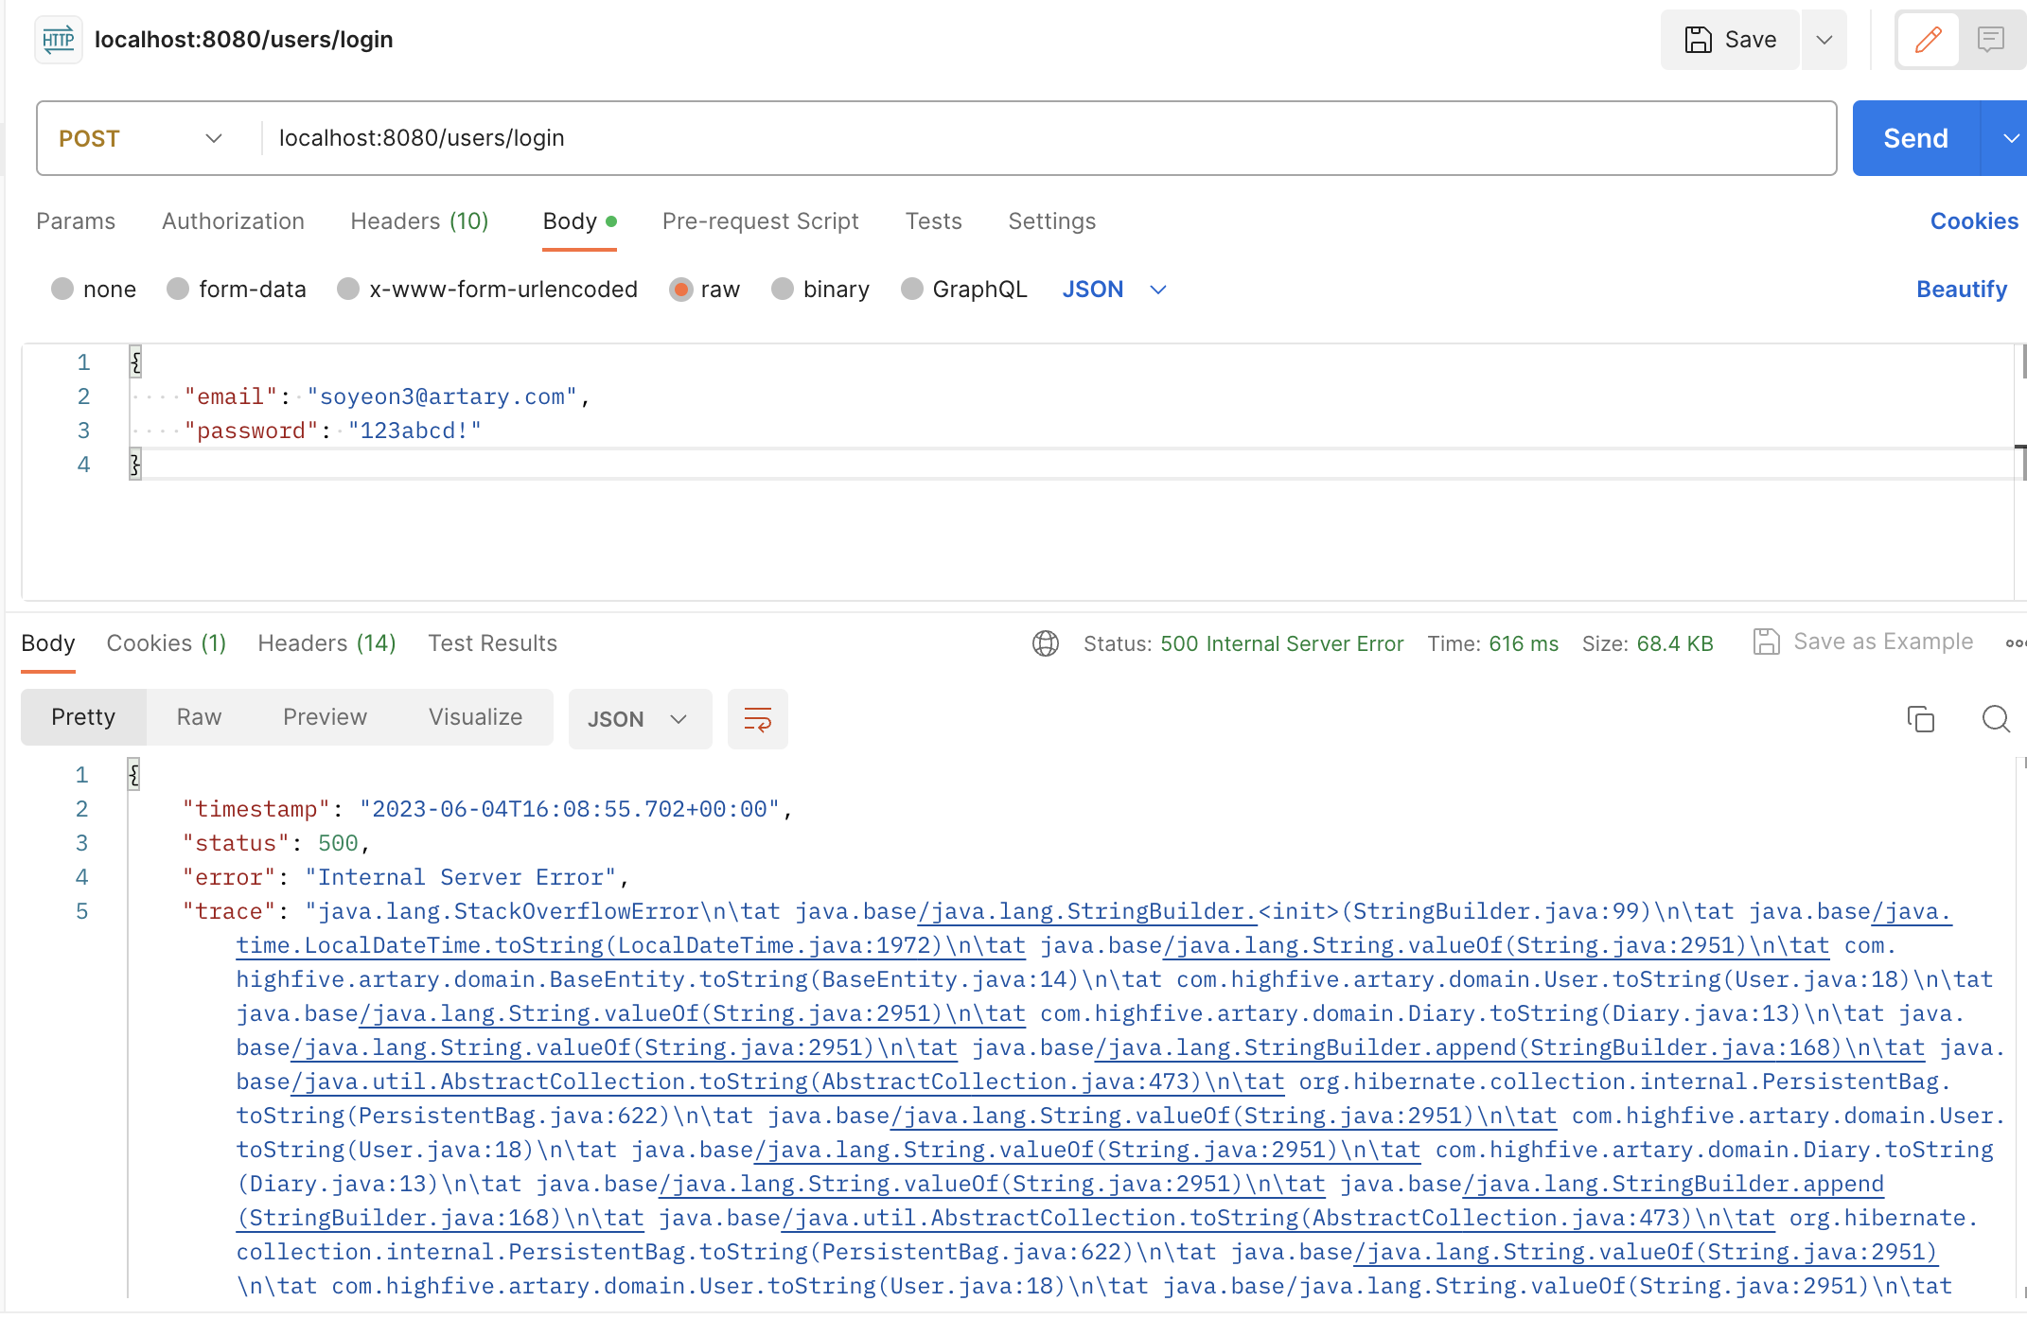Image resolution: width=2027 pixels, height=1319 pixels.
Task: Select the form-data radio option
Action: 178,289
